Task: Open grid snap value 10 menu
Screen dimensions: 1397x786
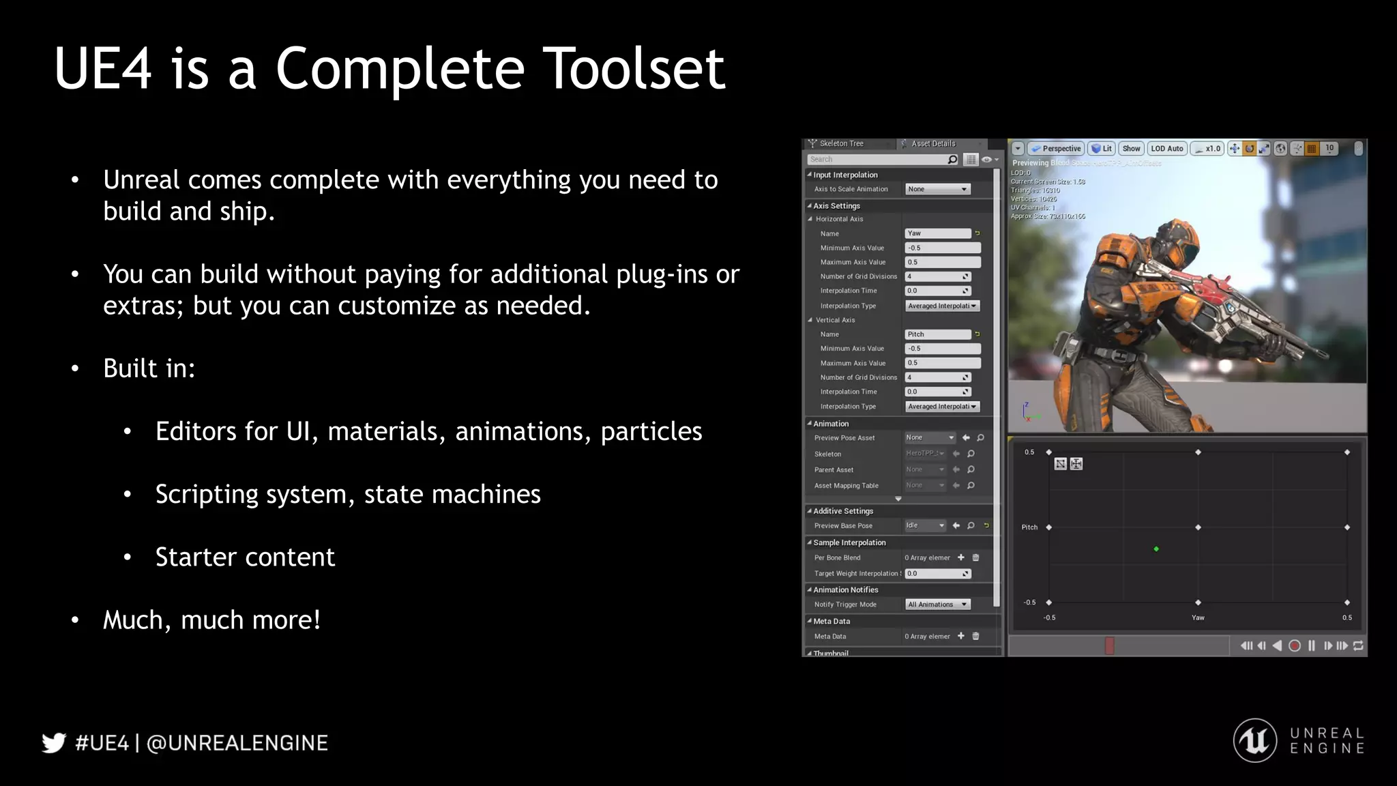Action: [x=1329, y=149]
